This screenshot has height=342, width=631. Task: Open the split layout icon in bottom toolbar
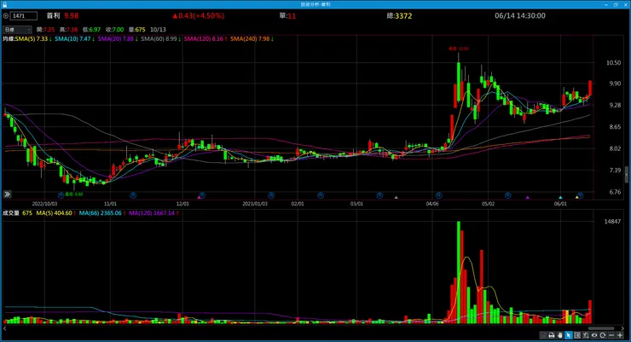click(577, 335)
